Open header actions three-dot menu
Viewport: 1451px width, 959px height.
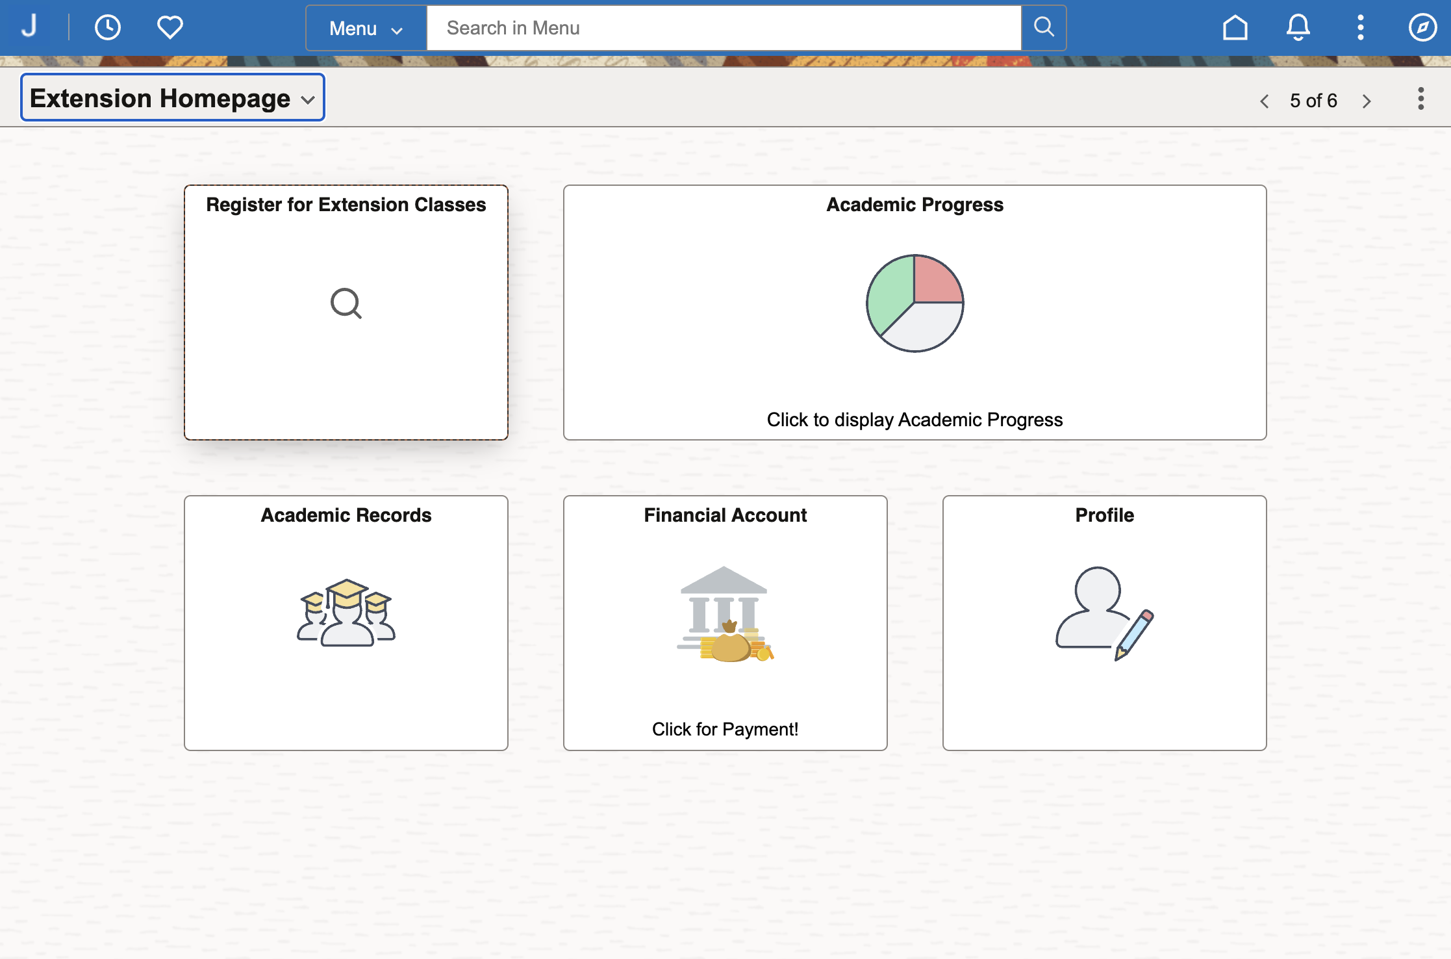[1360, 28]
